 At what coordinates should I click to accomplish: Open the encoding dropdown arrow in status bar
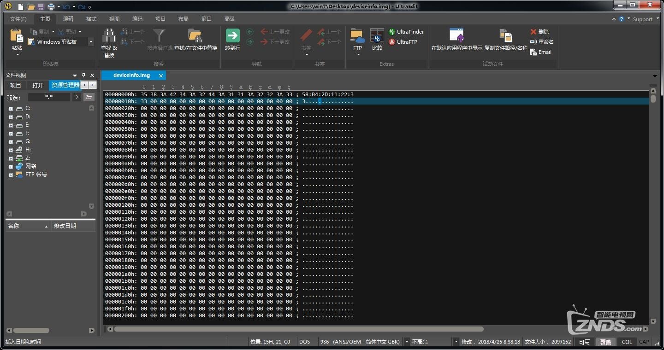click(x=406, y=342)
